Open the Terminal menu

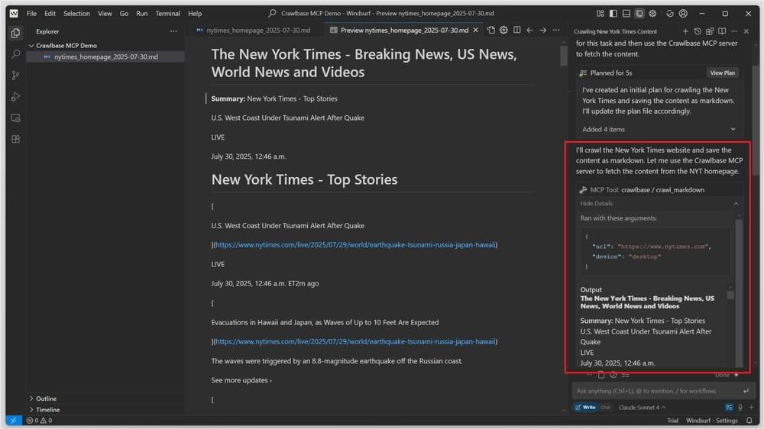click(168, 14)
